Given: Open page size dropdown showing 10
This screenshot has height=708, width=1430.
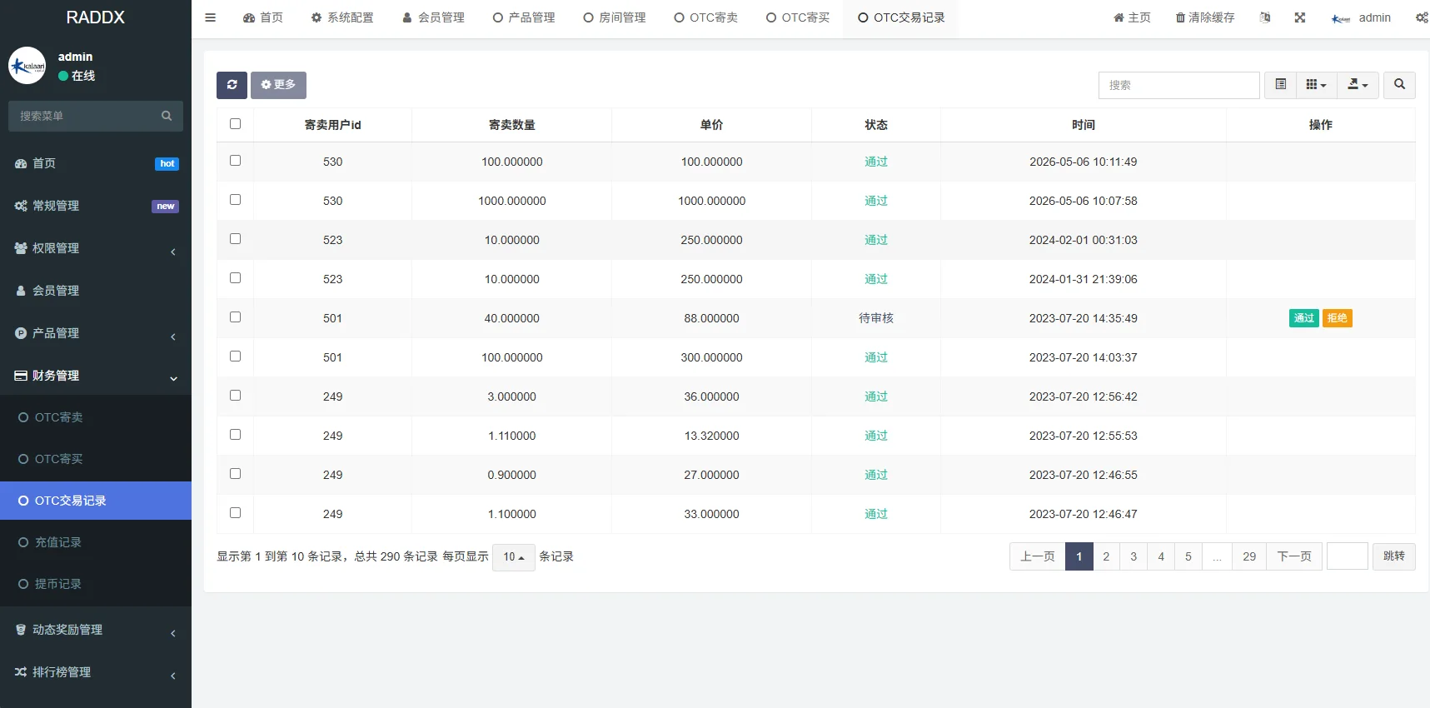Looking at the screenshot, I should pos(514,557).
